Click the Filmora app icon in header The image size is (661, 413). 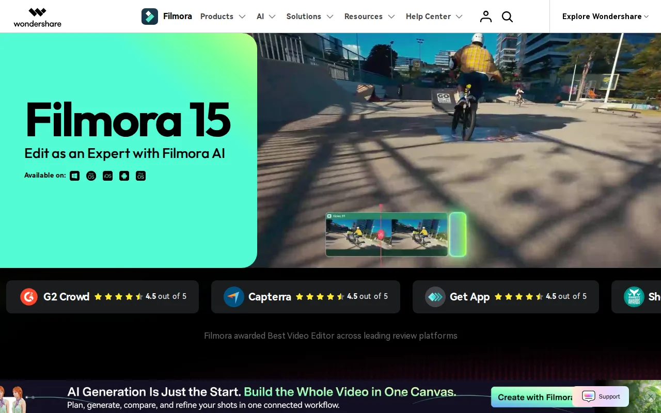pos(150,17)
